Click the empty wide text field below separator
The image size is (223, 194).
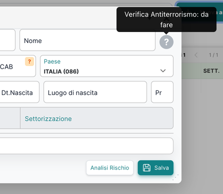coord(86,146)
